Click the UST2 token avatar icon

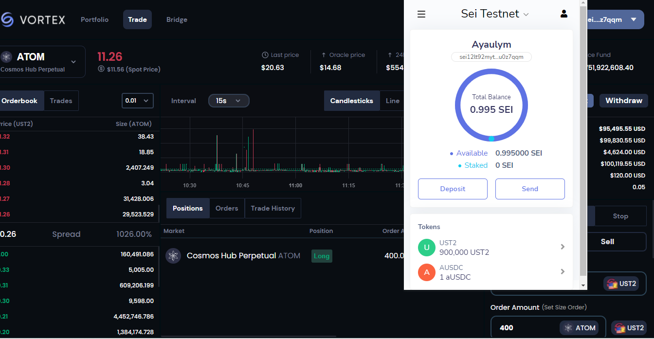tap(427, 248)
